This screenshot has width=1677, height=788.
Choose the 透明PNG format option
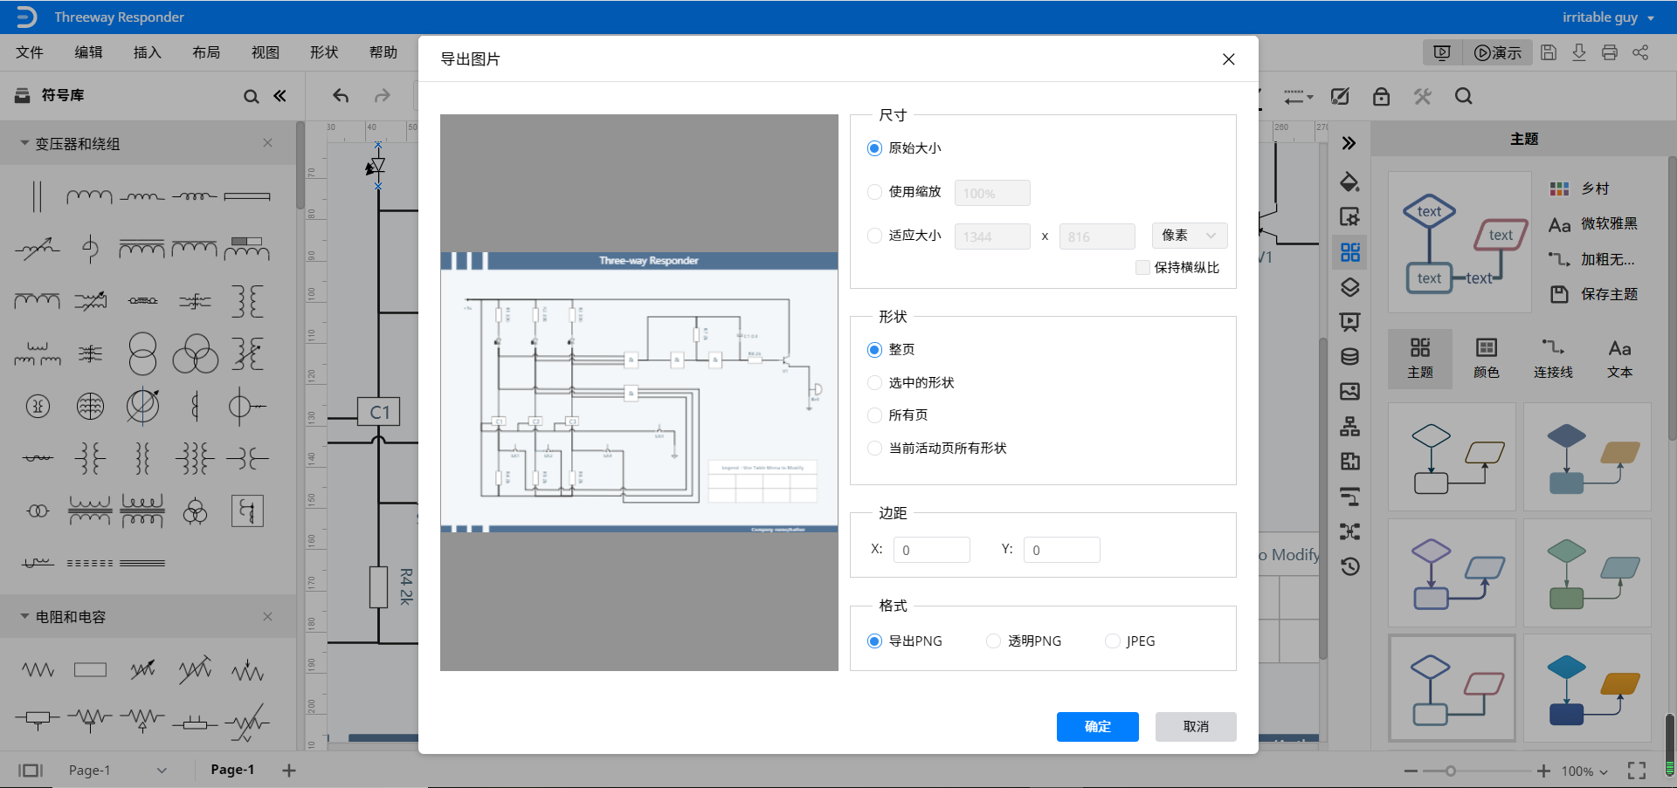click(993, 641)
